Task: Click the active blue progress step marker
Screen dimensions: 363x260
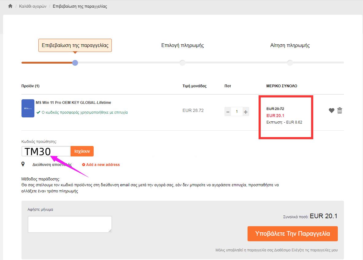Action: (x=75, y=63)
